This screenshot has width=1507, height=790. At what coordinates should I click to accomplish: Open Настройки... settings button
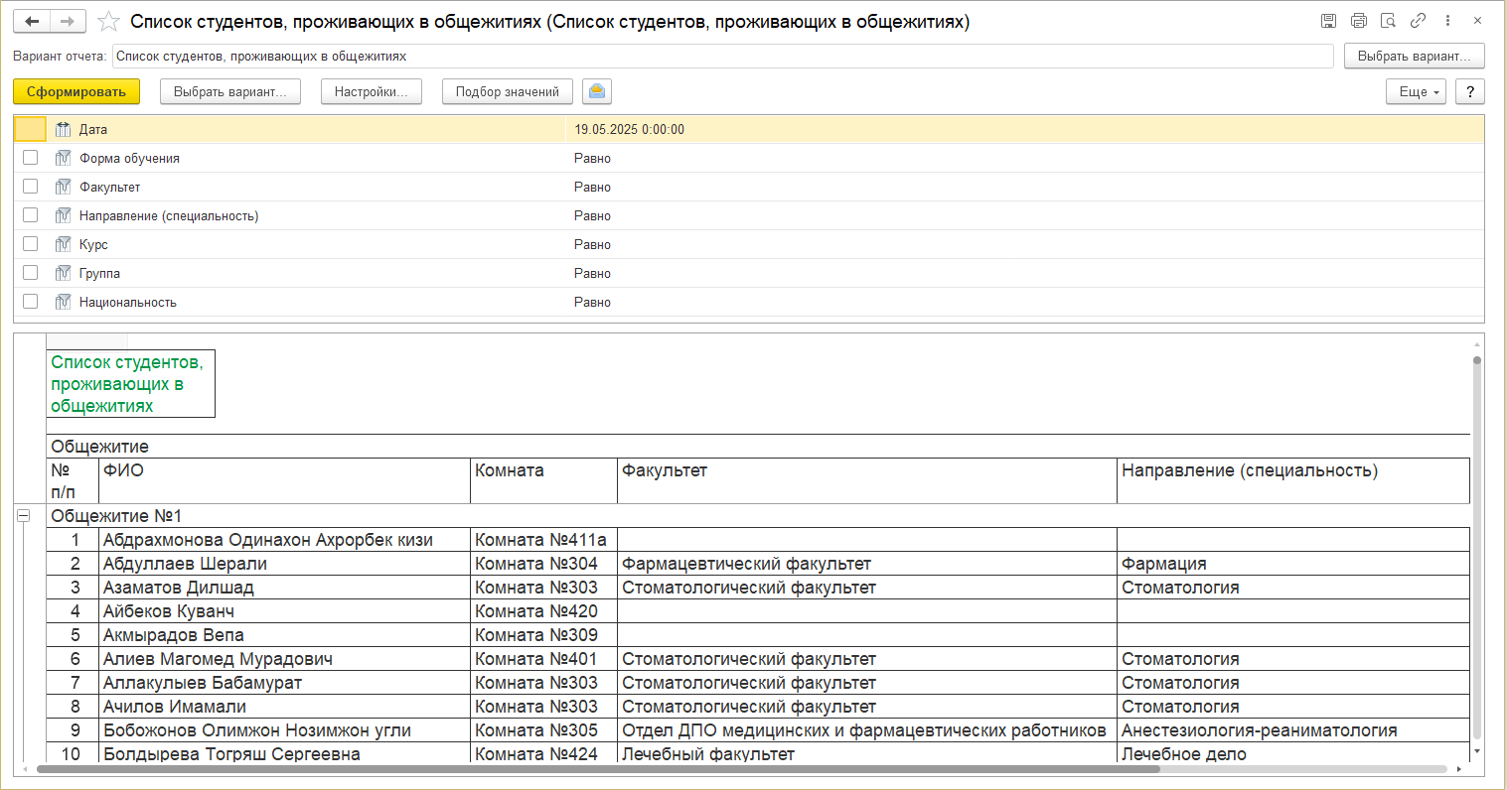372,91
